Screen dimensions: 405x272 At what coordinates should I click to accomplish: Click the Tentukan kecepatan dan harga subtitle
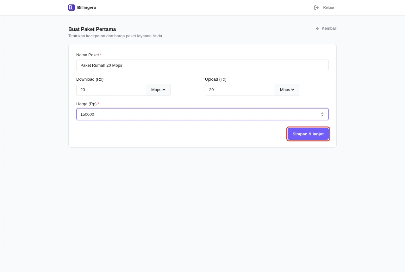point(115,36)
